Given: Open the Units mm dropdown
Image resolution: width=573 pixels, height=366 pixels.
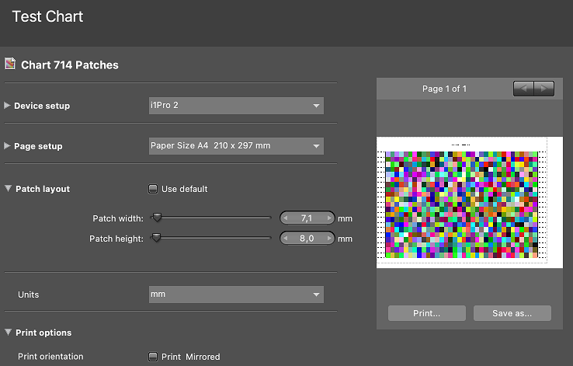Looking at the screenshot, I should (236, 295).
